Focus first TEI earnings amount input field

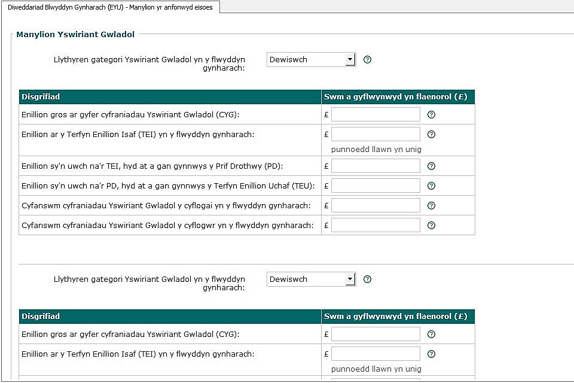tap(375, 135)
